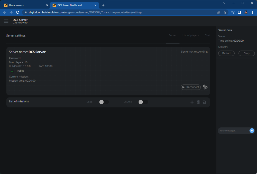Switch to the Chat tab
The image size is (257, 174).
click(x=207, y=35)
